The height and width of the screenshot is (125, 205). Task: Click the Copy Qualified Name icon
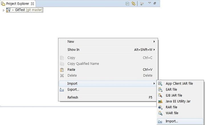pyautogui.click(x=62, y=64)
